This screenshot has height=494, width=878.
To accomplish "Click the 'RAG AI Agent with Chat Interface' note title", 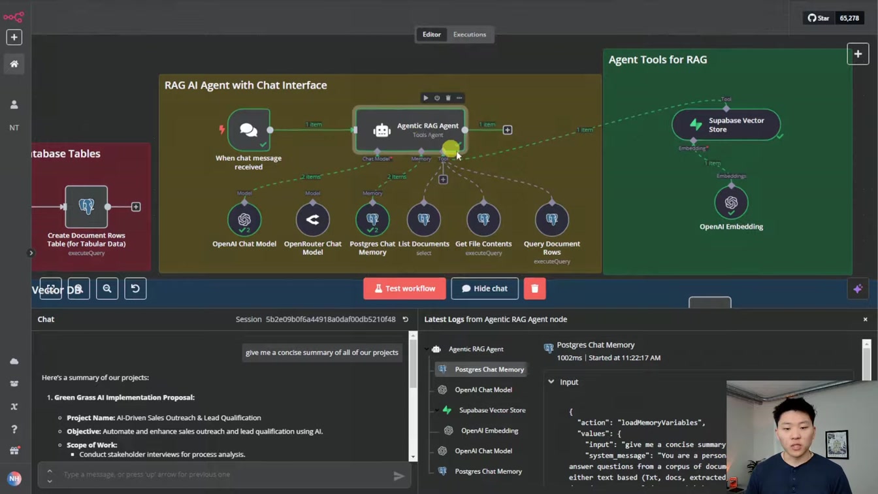I will (x=246, y=86).
